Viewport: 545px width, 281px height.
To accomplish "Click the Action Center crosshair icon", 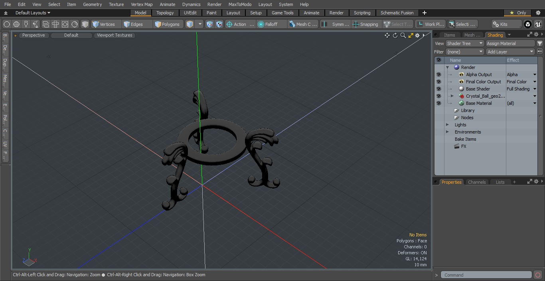I will pos(229,24).
